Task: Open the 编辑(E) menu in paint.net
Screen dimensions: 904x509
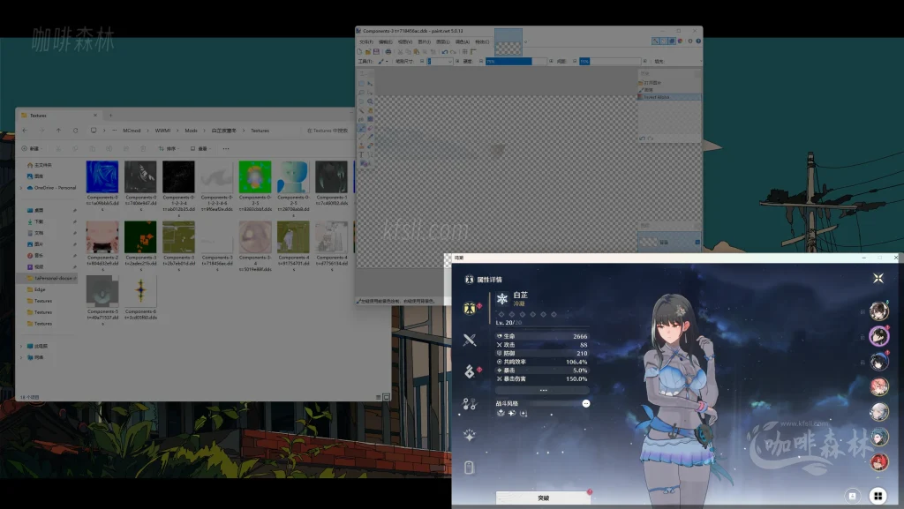Action: (386, 42)
